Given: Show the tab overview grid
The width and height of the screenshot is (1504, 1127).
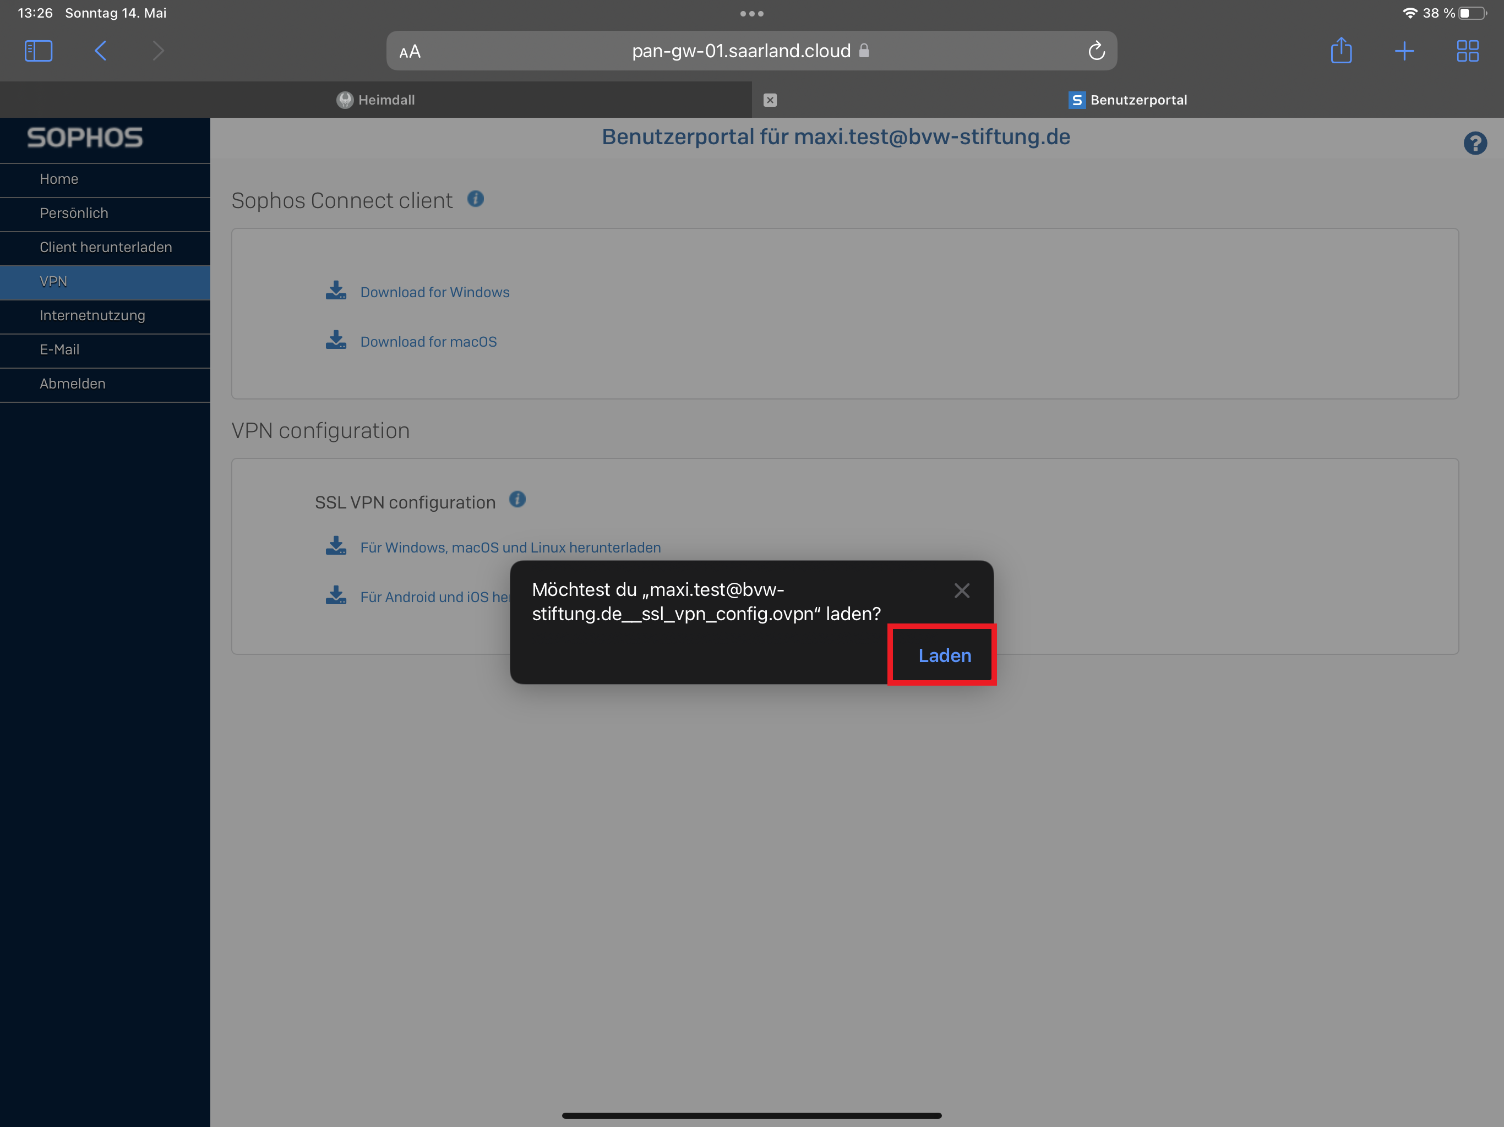Looking at the screenshot, I should [1467, 51].
